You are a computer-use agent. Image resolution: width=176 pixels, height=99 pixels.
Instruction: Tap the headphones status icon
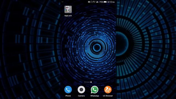(91, 2)
